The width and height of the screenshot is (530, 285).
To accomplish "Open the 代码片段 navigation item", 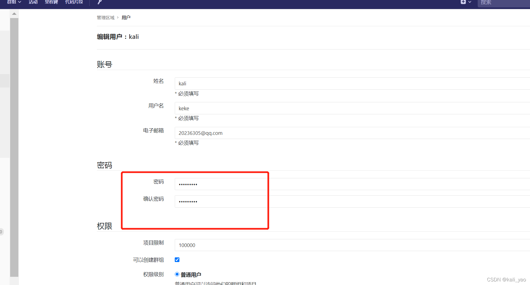I will [74, 2].
